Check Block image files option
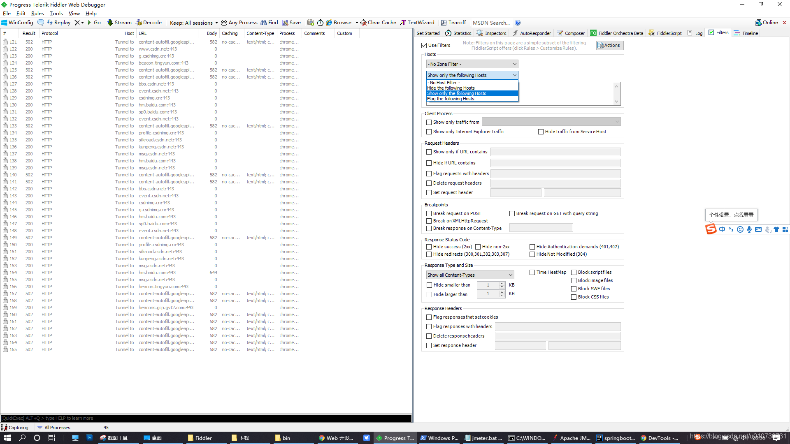Screen dimensions: 790x444 click(574, 280)
